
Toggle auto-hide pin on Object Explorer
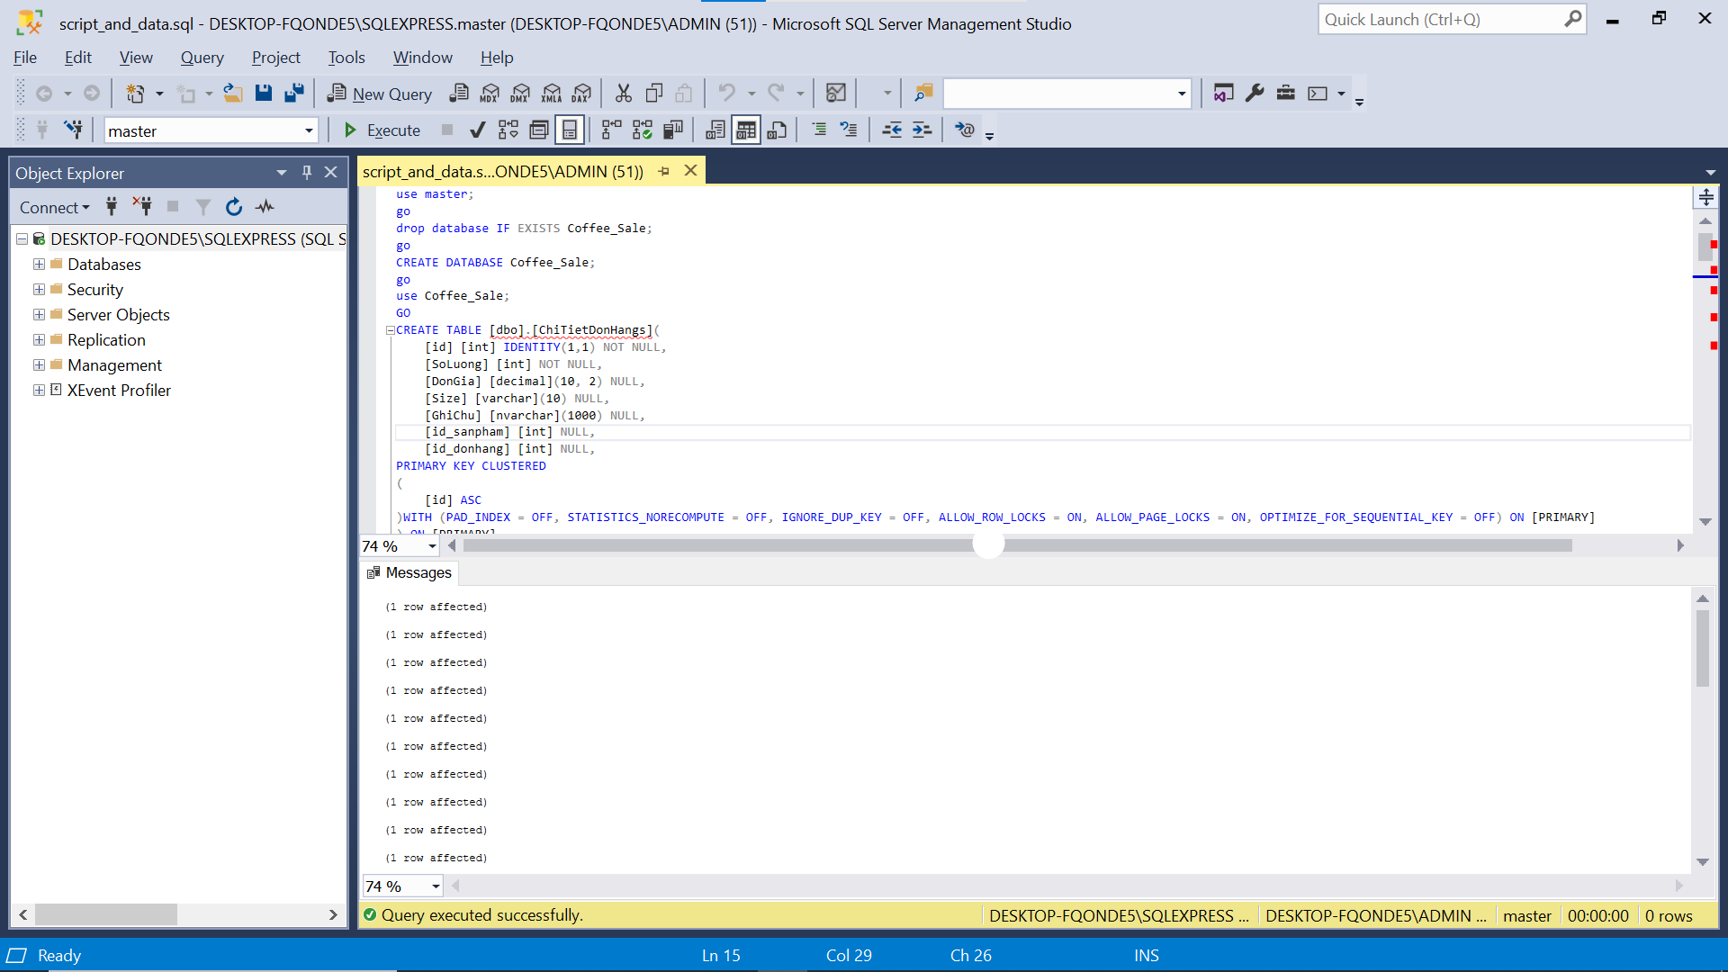307,172
